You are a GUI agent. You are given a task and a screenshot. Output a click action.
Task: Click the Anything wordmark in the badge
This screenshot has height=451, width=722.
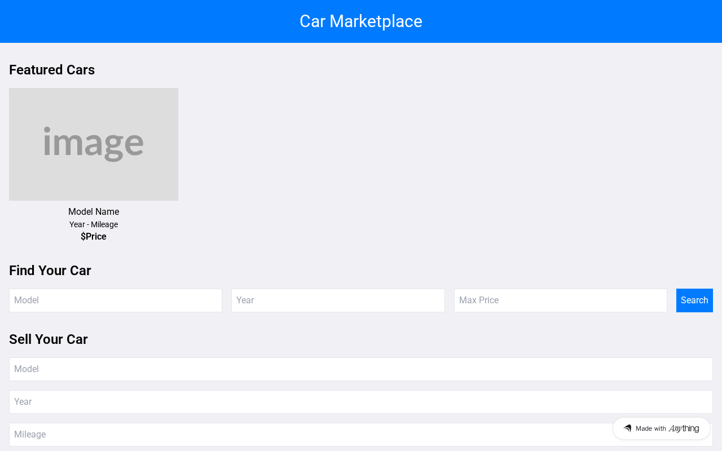[684, 428]
